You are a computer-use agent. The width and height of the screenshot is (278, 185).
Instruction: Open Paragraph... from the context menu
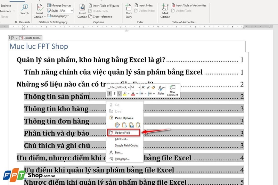[122, 159]
